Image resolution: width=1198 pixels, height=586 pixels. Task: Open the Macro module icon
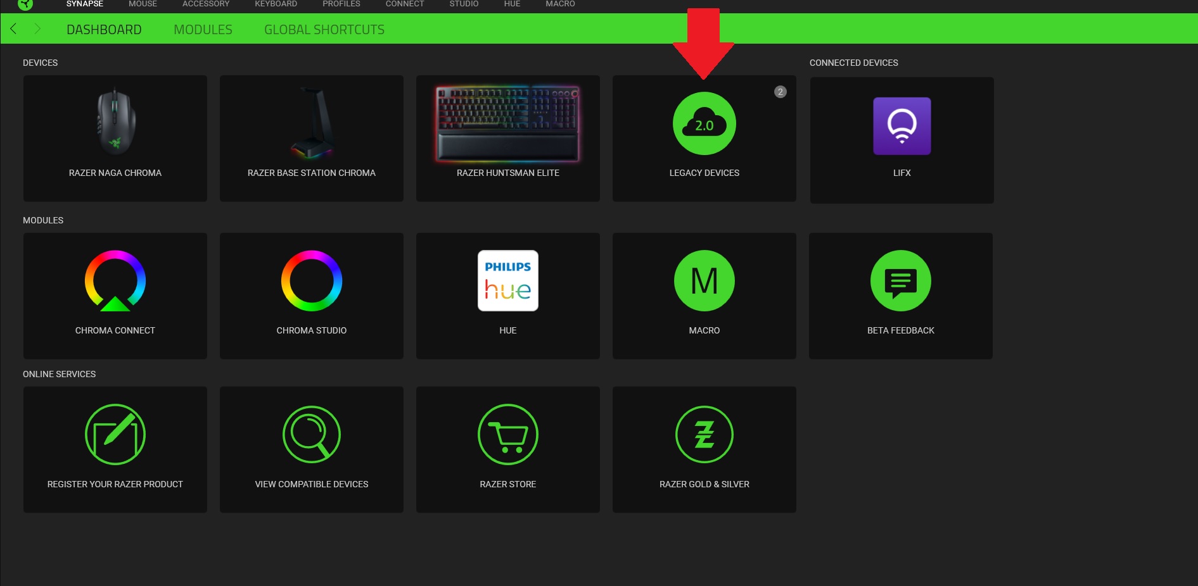click(704, 280)
